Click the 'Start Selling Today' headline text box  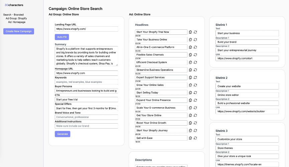tap(161, 93)
